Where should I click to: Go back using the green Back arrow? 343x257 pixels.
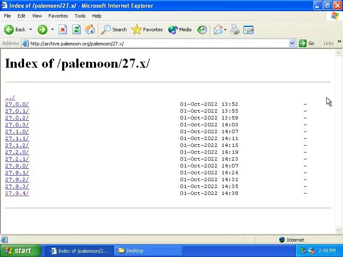[9, 30]
